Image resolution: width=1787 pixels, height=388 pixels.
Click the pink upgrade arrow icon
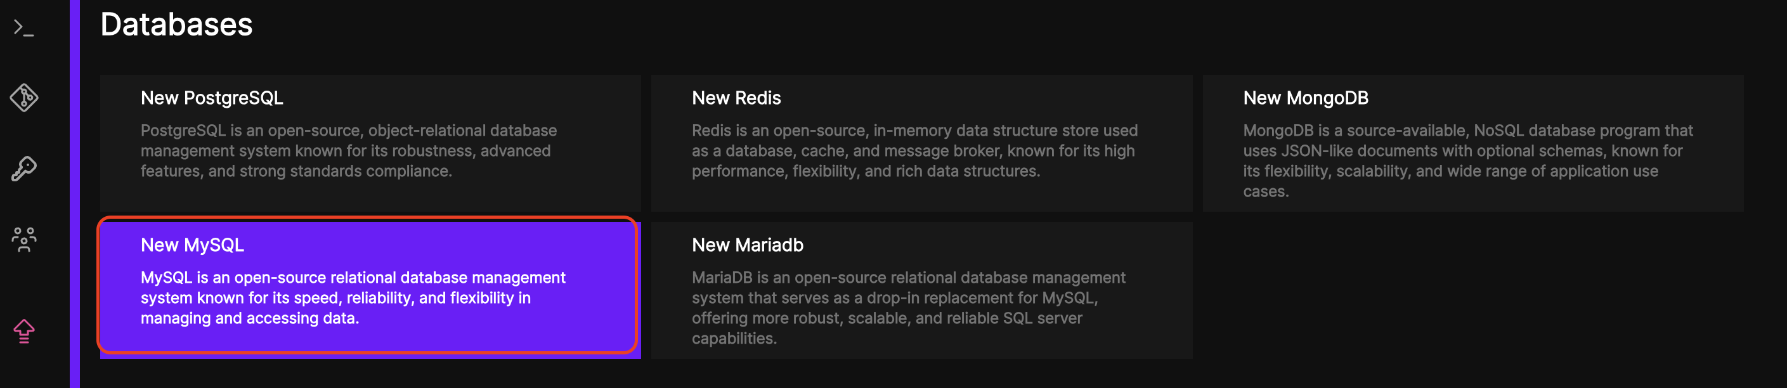(23, 331)
